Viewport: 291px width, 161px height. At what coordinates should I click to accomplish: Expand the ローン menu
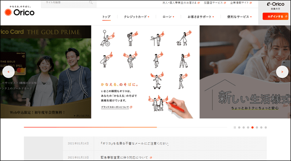(x=168, y=17)
